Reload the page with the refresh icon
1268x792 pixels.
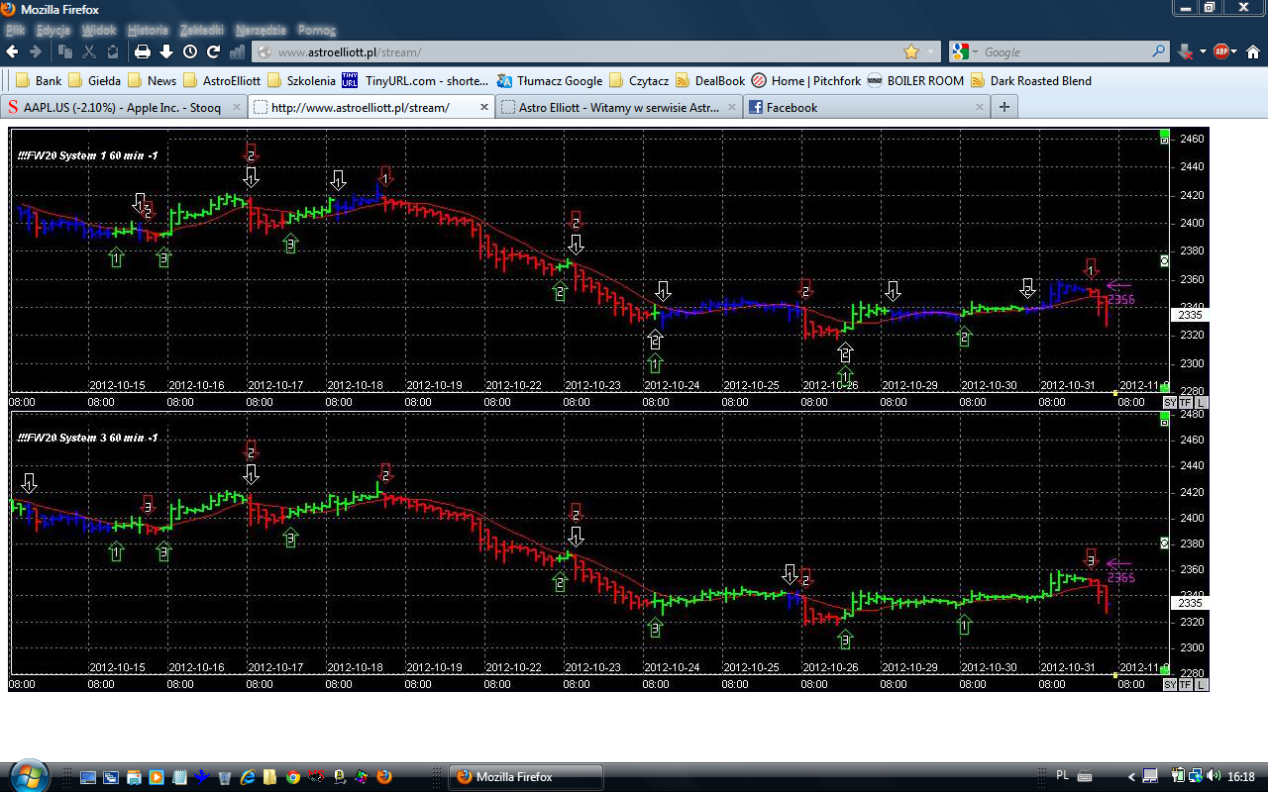click(x=213, y=51)
